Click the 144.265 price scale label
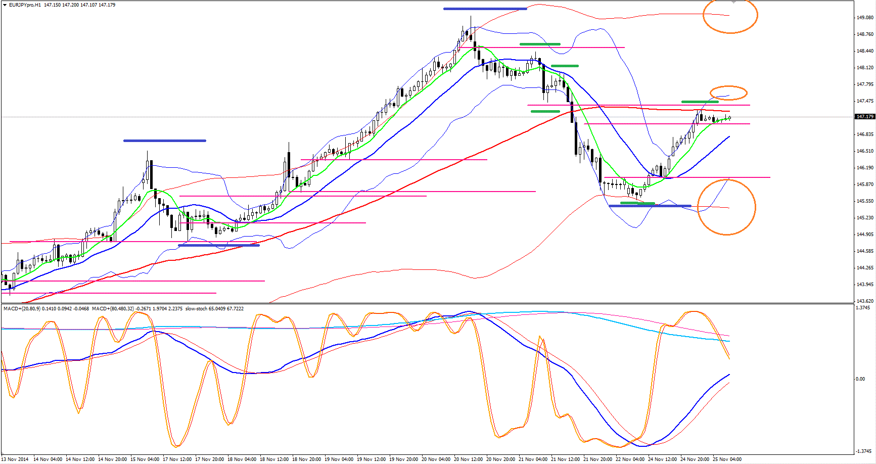The height and width of the screenshot is (464, 876). click(865, 268)
